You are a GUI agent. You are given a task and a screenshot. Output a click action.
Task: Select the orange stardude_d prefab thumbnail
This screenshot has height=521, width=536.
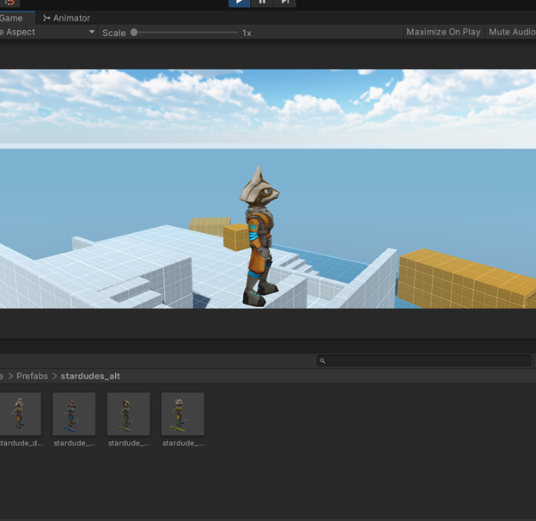point(20,414)
